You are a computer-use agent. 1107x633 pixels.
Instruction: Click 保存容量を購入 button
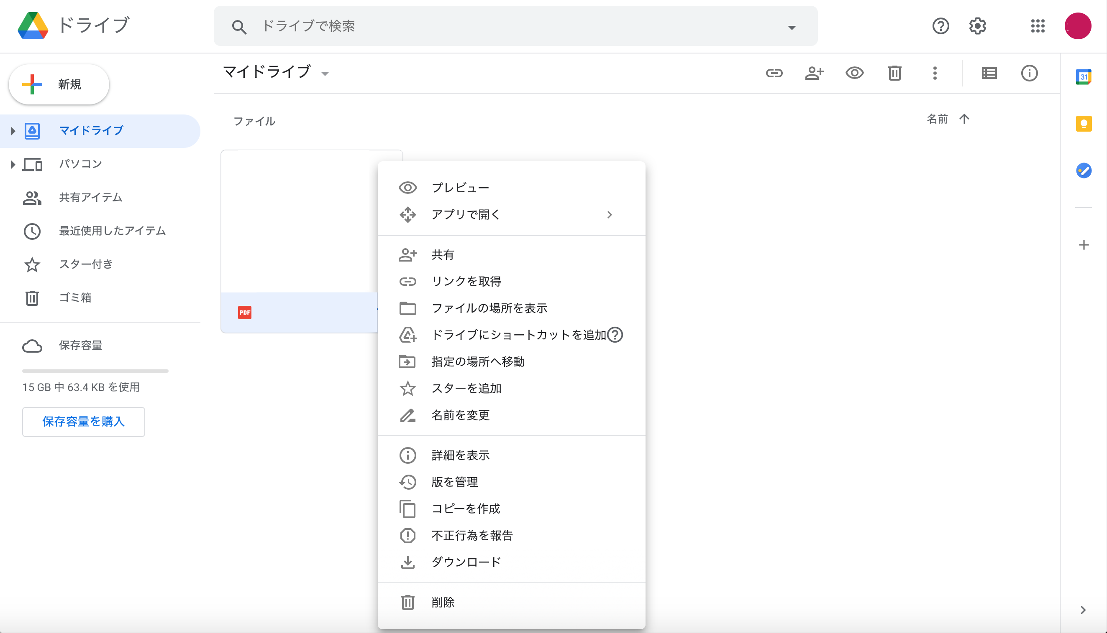click(x=84, y=422)
